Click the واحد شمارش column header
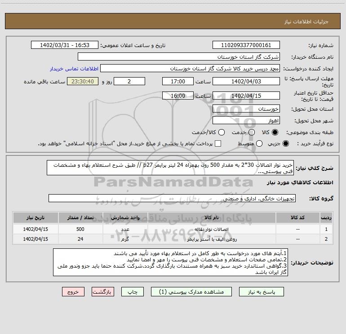346x334 pixels. pyautogui.click(x=125, y=217)
